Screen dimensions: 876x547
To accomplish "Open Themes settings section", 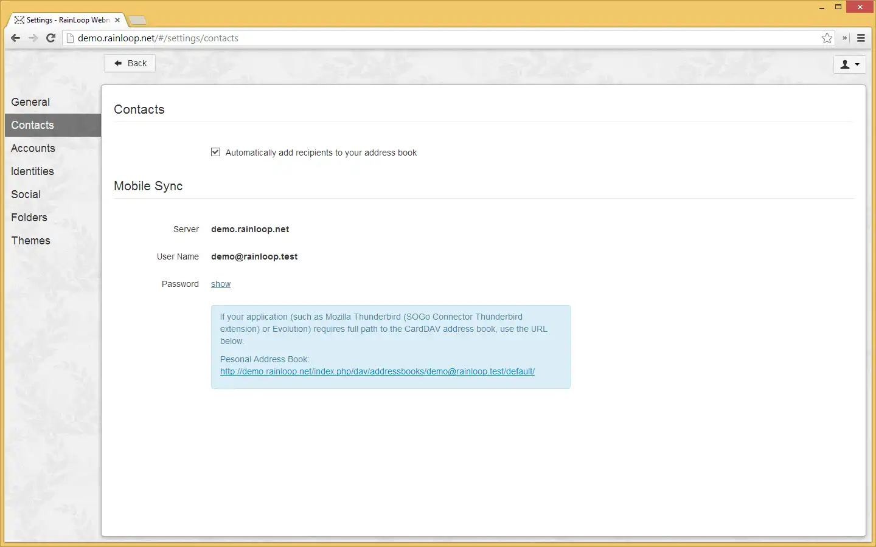I will coord(52,241).
